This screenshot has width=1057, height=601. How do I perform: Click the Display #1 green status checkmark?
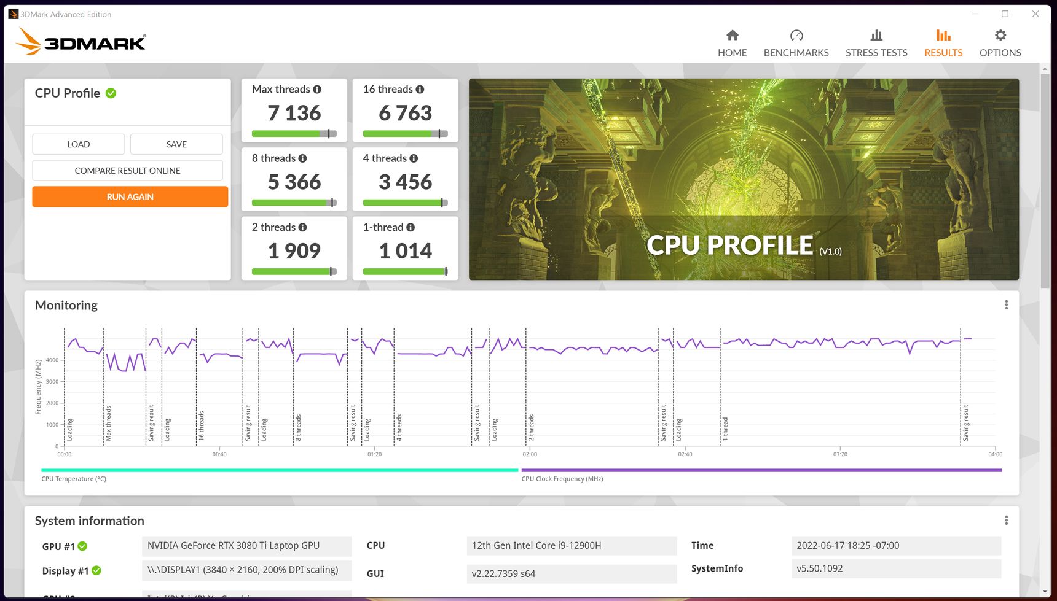pyautogui.click(x=96, y=571)
